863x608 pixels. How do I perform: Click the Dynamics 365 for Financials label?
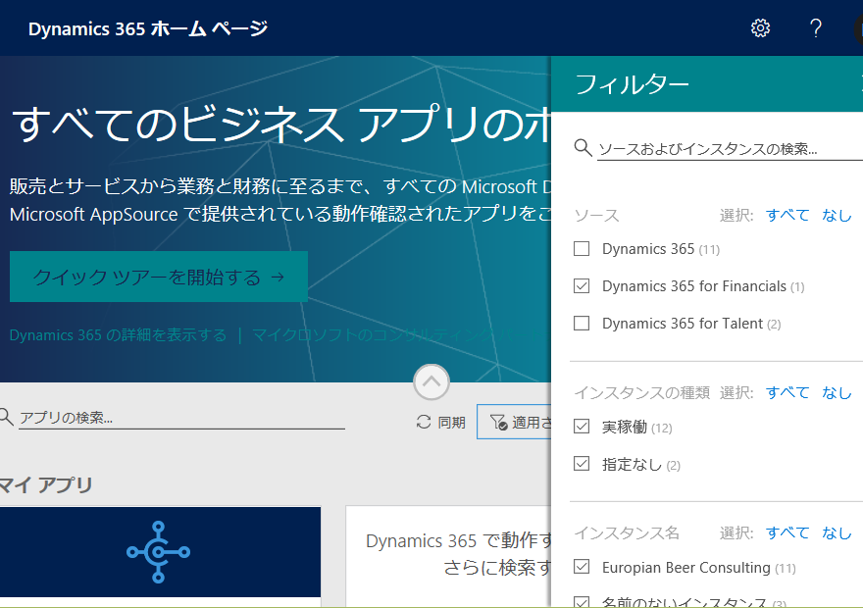pos(694,286)
